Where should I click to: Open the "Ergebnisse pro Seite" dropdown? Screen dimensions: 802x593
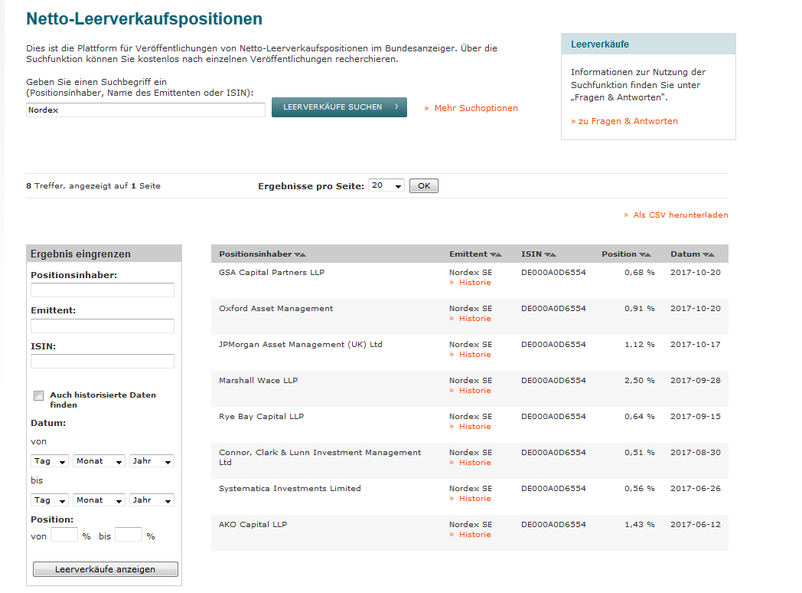tap(386, 185)
